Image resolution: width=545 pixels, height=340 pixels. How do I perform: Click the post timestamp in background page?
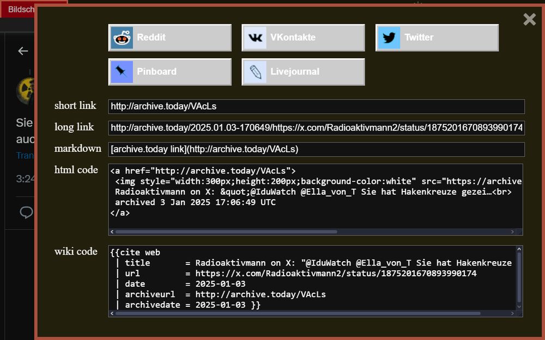[x=25, y=178]
